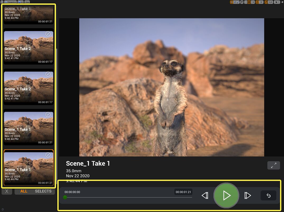Select the orange-highlighted Scene_1 Take 1 thumbnail
The image size is (284, 212).
[29, 167]
